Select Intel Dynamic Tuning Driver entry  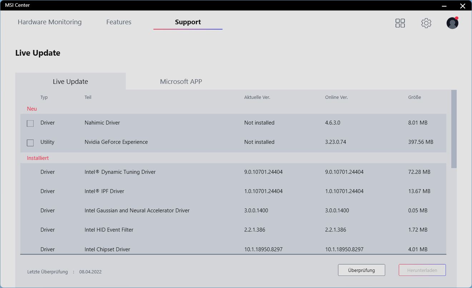pos(120,172)
